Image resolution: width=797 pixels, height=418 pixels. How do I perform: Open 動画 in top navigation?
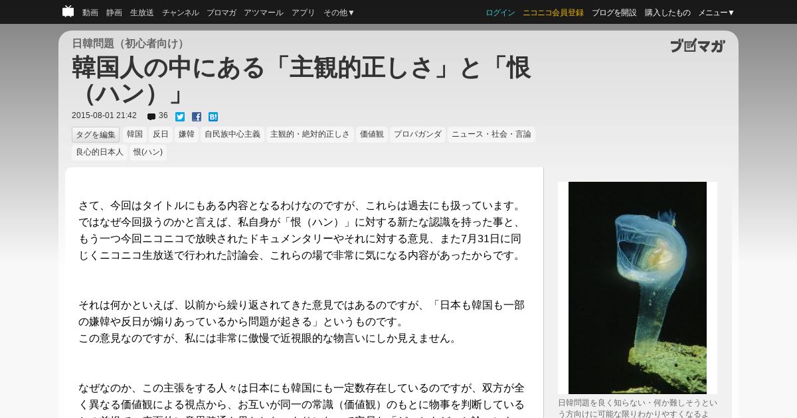tap(90, 13)
